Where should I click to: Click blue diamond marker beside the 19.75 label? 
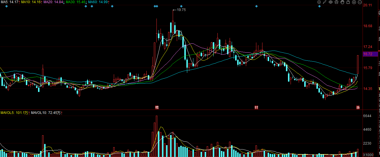[181, 6]
